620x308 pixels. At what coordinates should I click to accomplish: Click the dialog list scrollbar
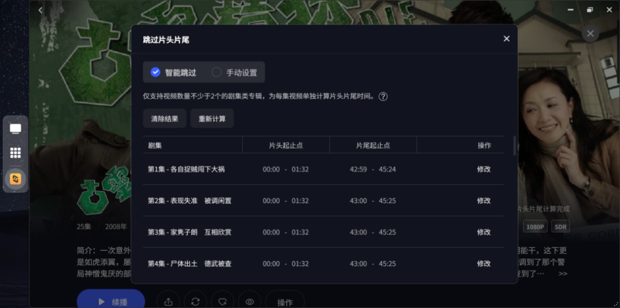(515, 145)
